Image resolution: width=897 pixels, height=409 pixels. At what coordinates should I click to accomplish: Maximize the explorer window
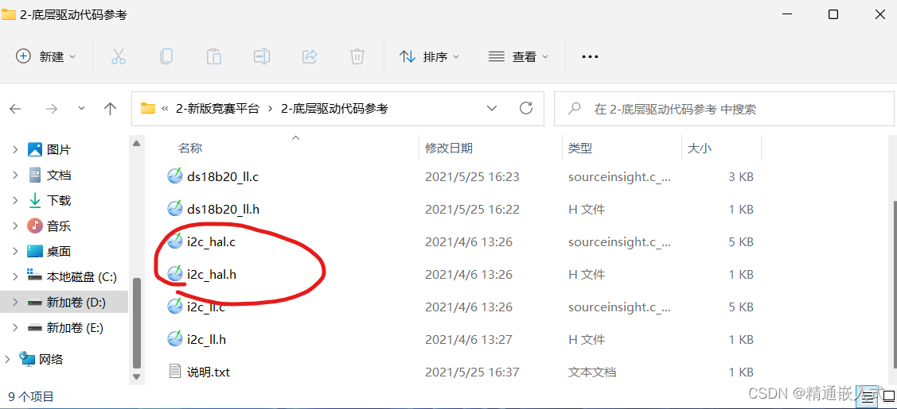tap(833, 14)
